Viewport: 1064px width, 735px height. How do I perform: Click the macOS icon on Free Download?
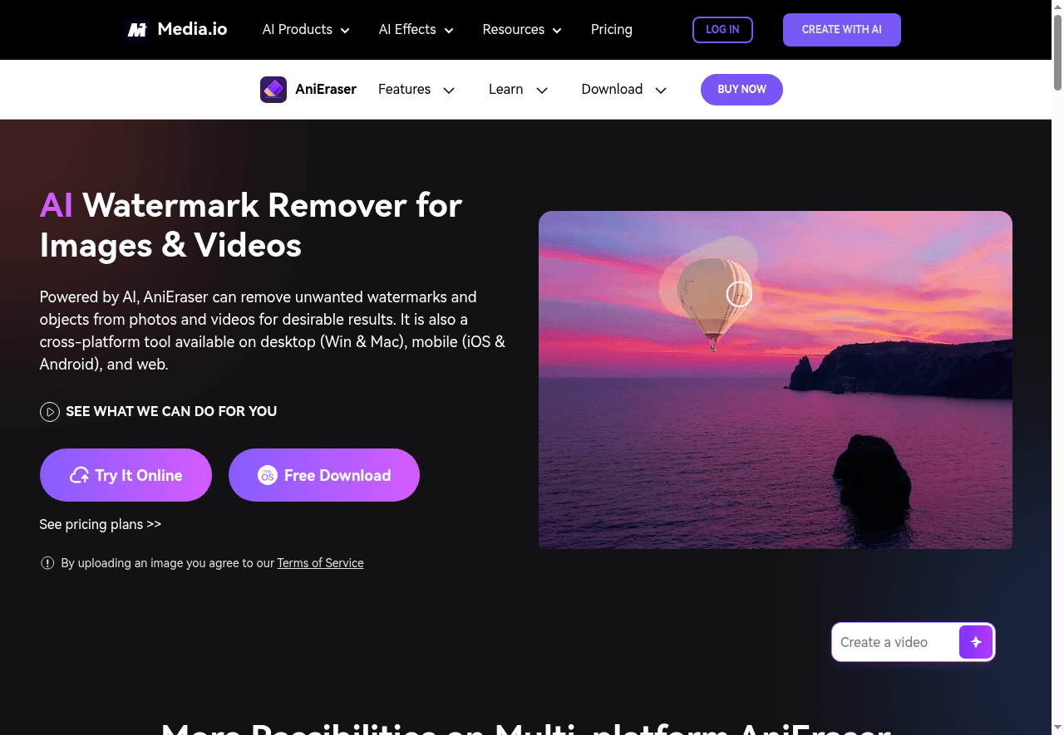point(267,475)
